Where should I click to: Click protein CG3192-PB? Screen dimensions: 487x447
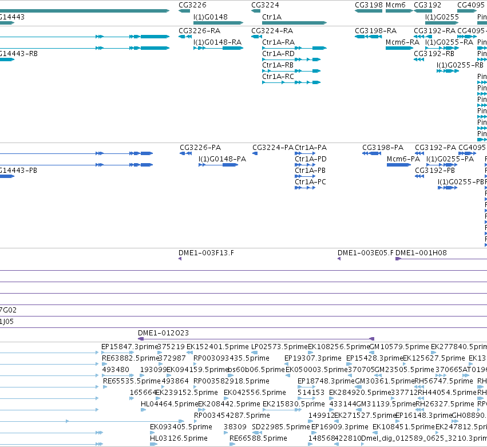(435, 171)
